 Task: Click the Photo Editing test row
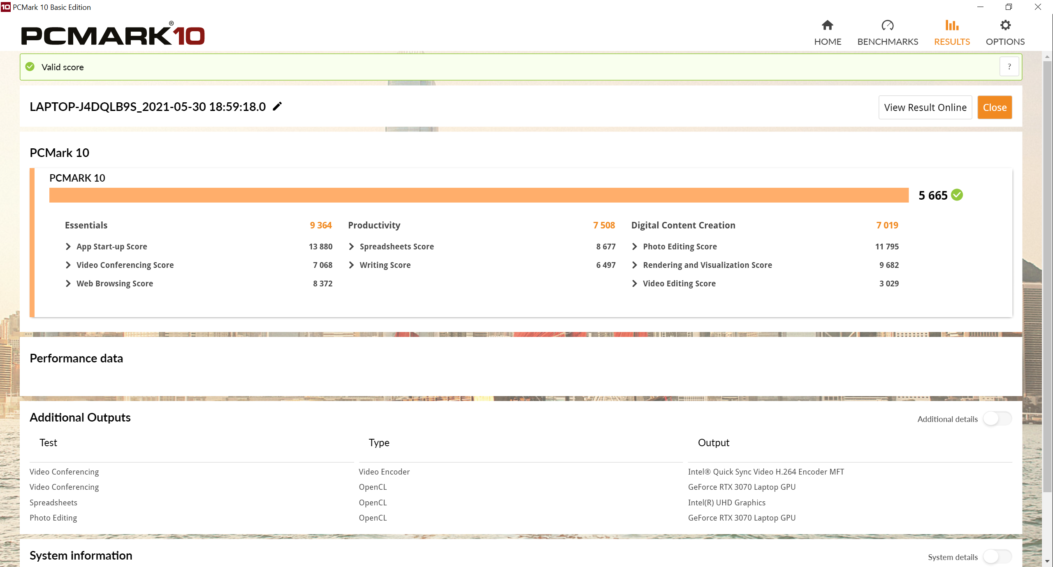[53, 518]
